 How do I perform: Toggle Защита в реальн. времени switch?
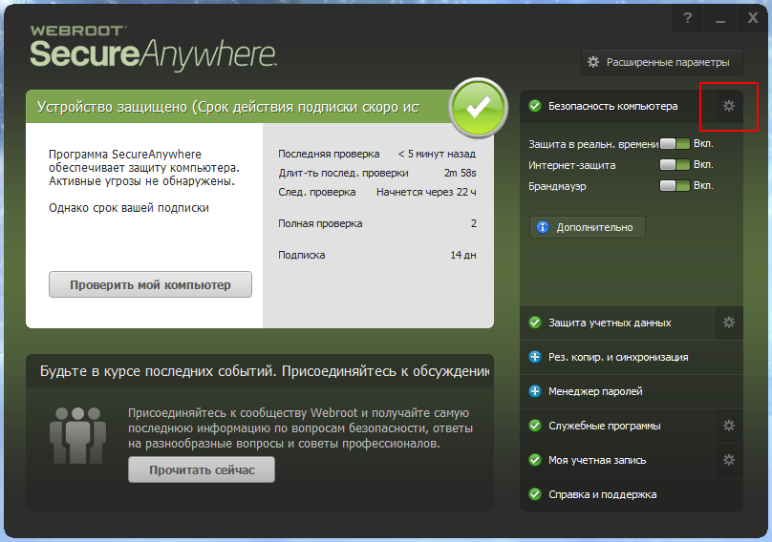(675, 144)
